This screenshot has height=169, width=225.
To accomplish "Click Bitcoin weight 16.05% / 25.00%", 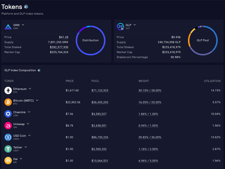I will click(150, 102).
